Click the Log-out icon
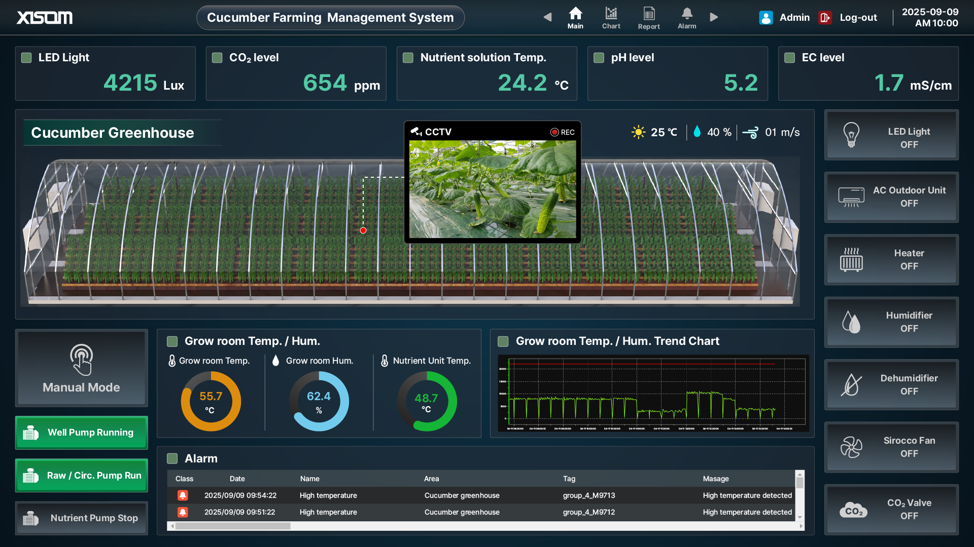 [825, 18]
